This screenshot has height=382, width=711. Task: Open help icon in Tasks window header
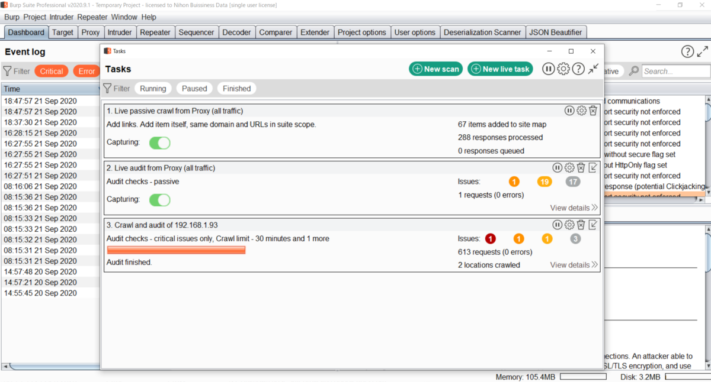tap(578, 69)
